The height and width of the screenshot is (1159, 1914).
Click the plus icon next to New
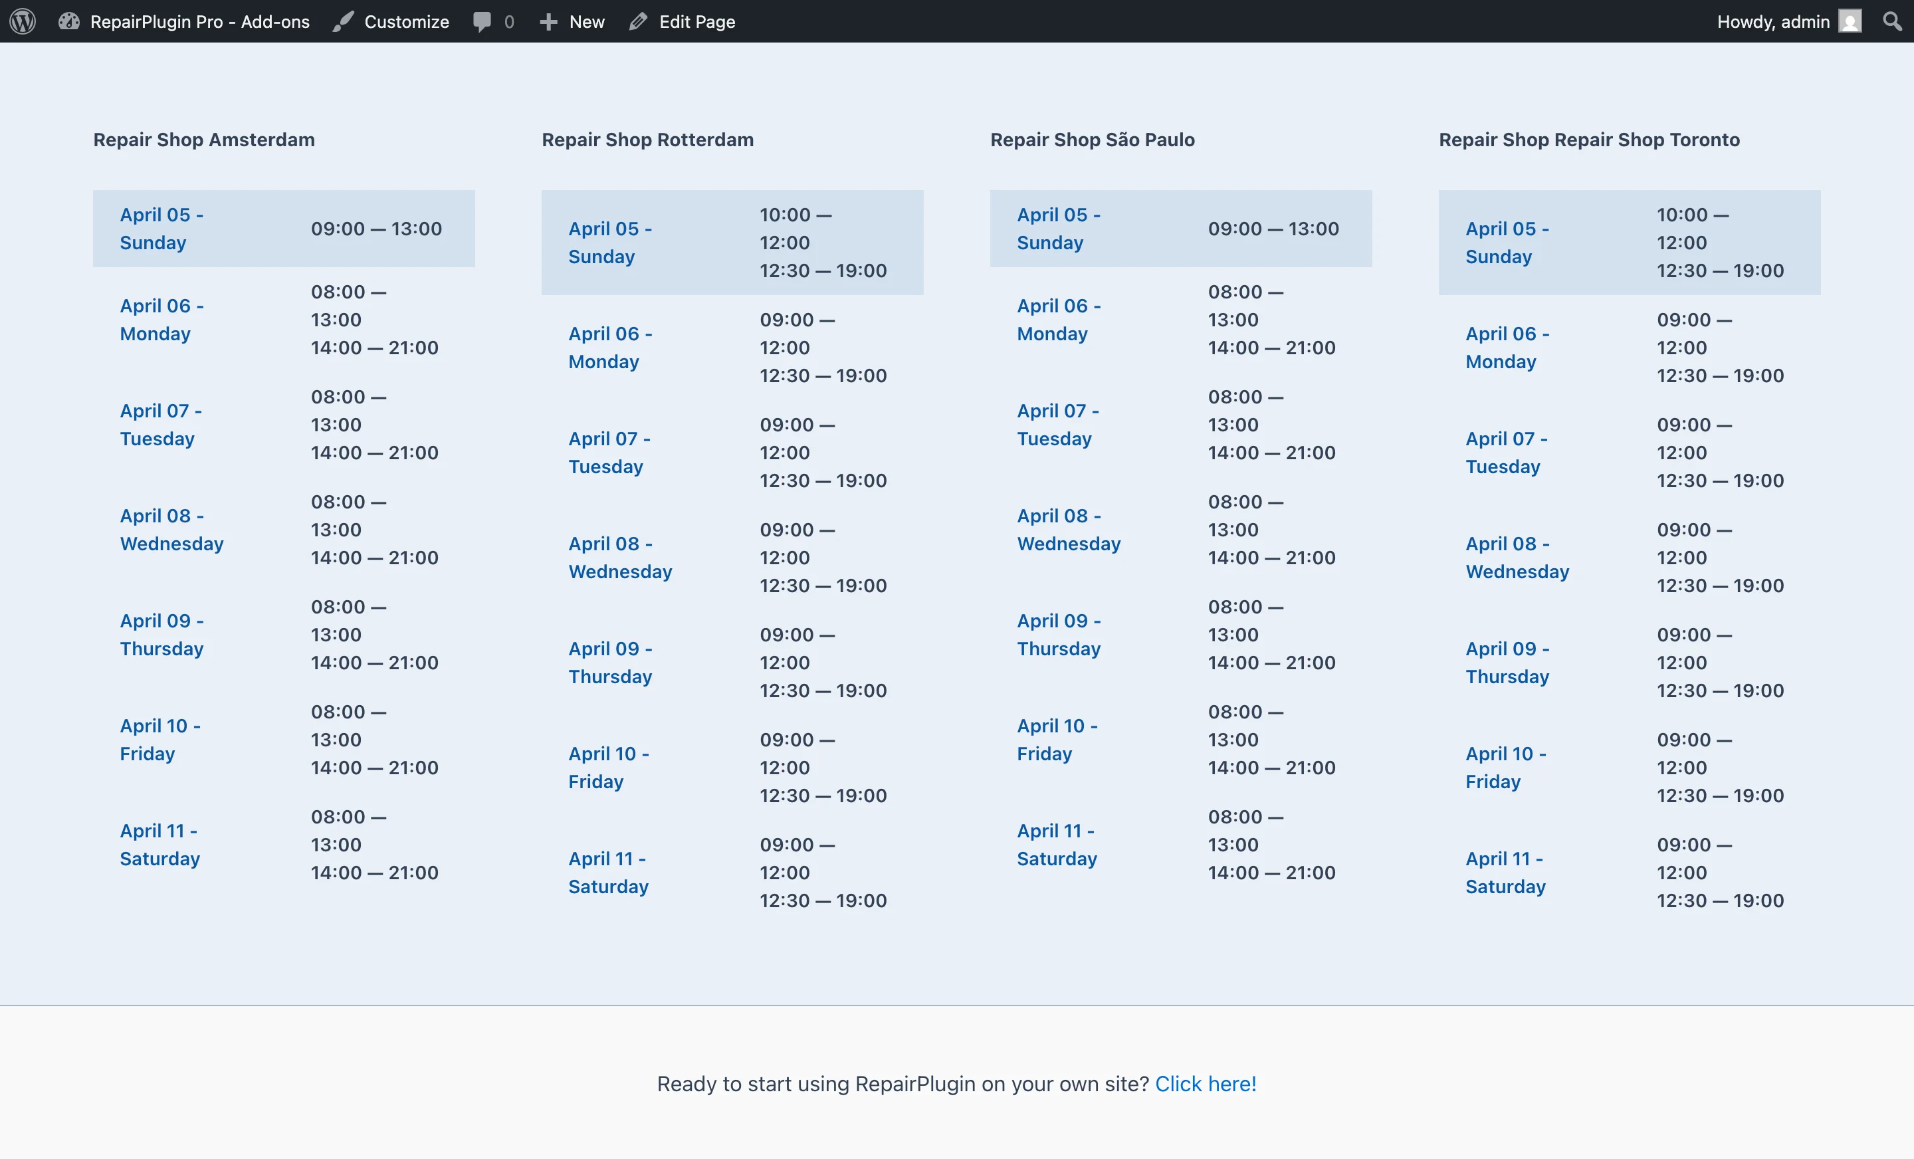click(548, 21)
